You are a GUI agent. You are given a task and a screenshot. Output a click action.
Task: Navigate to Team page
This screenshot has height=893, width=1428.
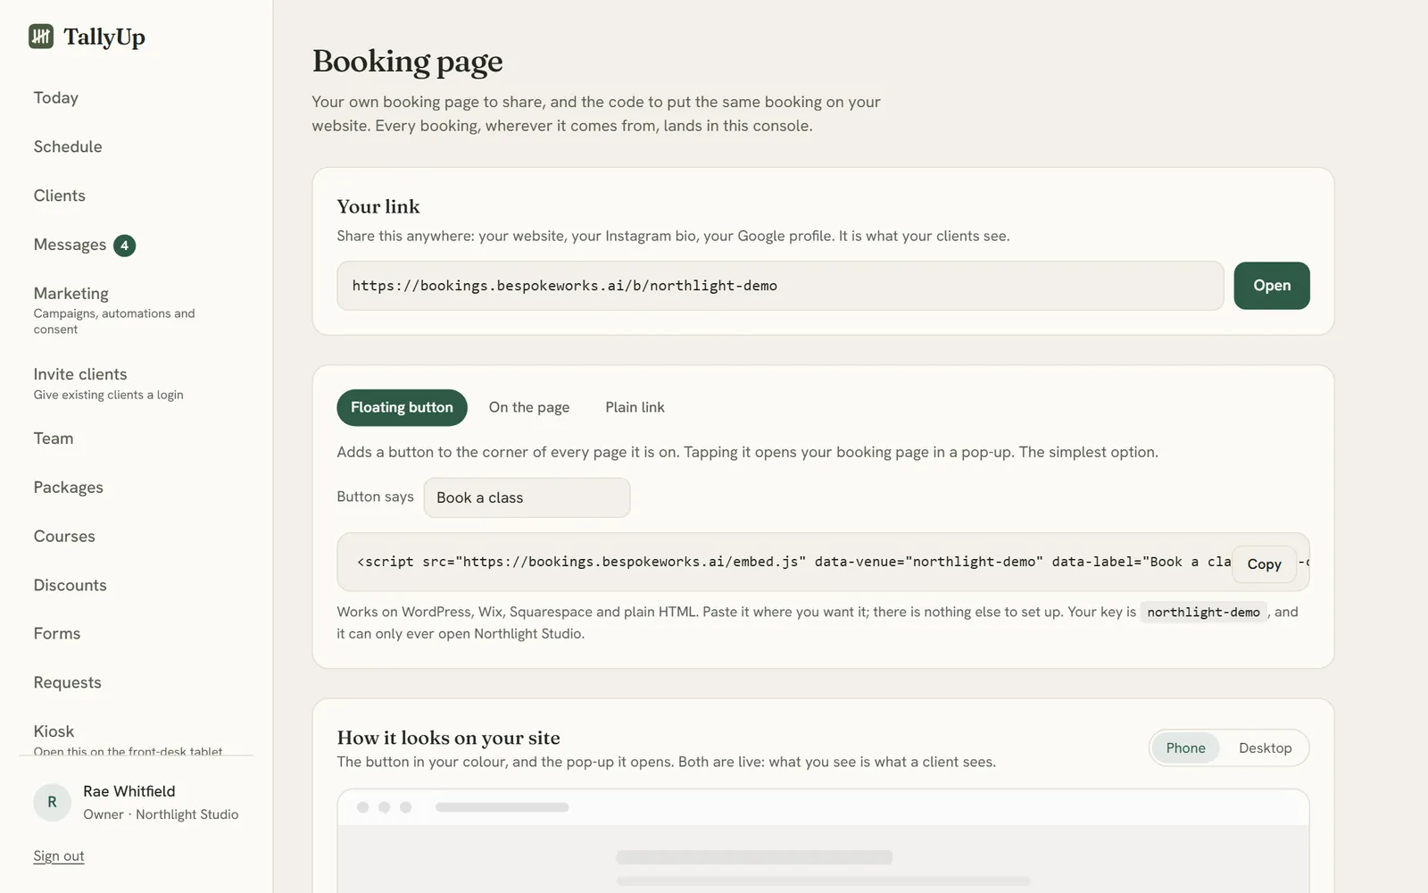[x=54, y=438]
